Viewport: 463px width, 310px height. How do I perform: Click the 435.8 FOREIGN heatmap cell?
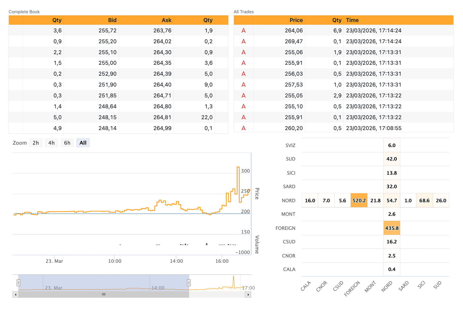tap(392, 228)
